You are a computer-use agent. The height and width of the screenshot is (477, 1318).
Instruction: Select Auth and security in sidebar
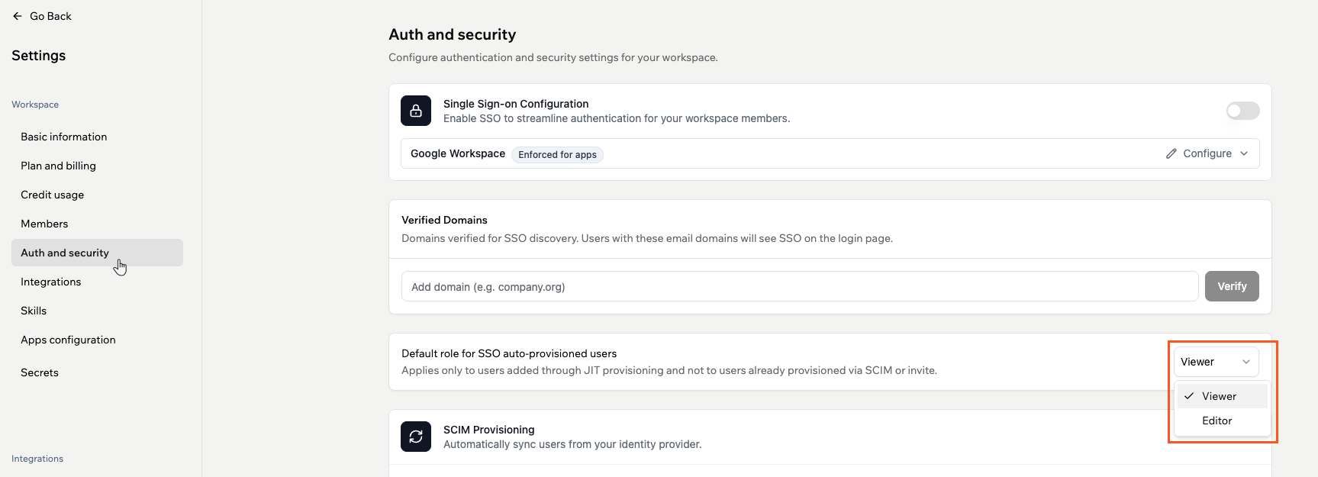tap(97, 253)
